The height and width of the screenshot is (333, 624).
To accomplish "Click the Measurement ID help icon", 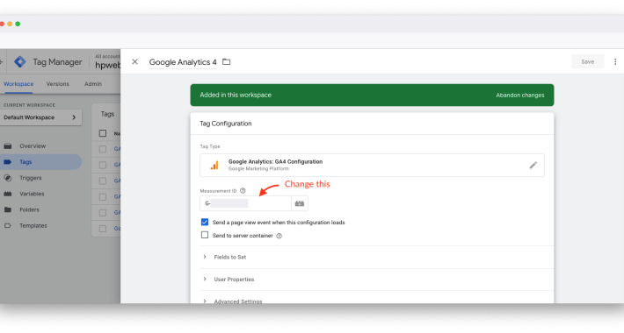I will pyautogui.click(x=243, y=191).
